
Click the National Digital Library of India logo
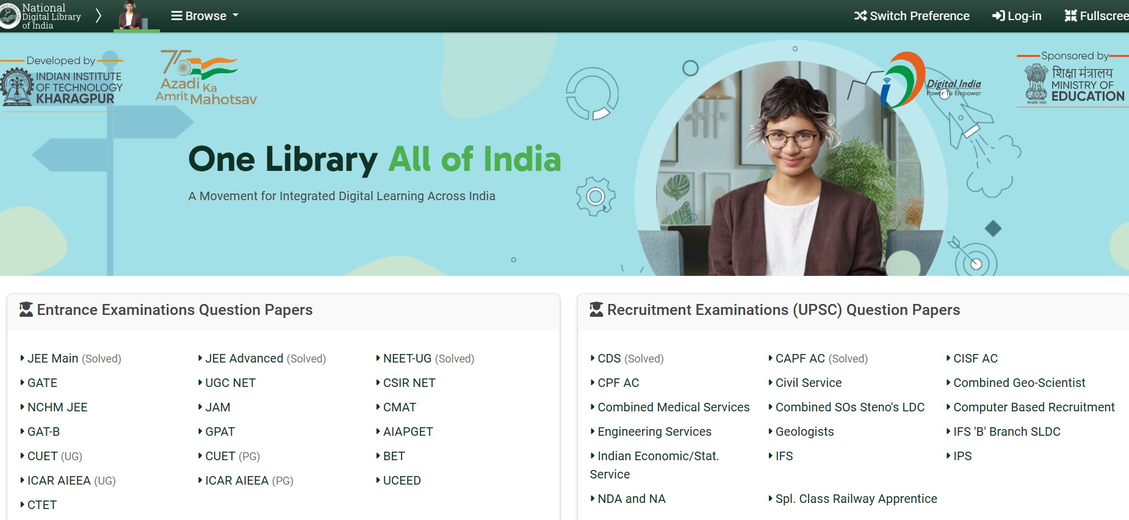point(40,16)
